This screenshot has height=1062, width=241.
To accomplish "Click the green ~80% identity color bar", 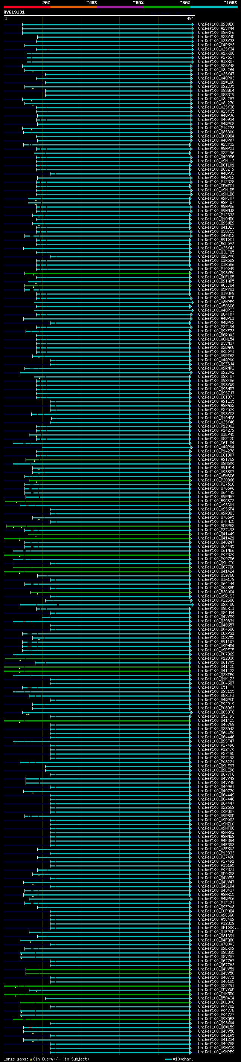I will [x=167, y=7].
